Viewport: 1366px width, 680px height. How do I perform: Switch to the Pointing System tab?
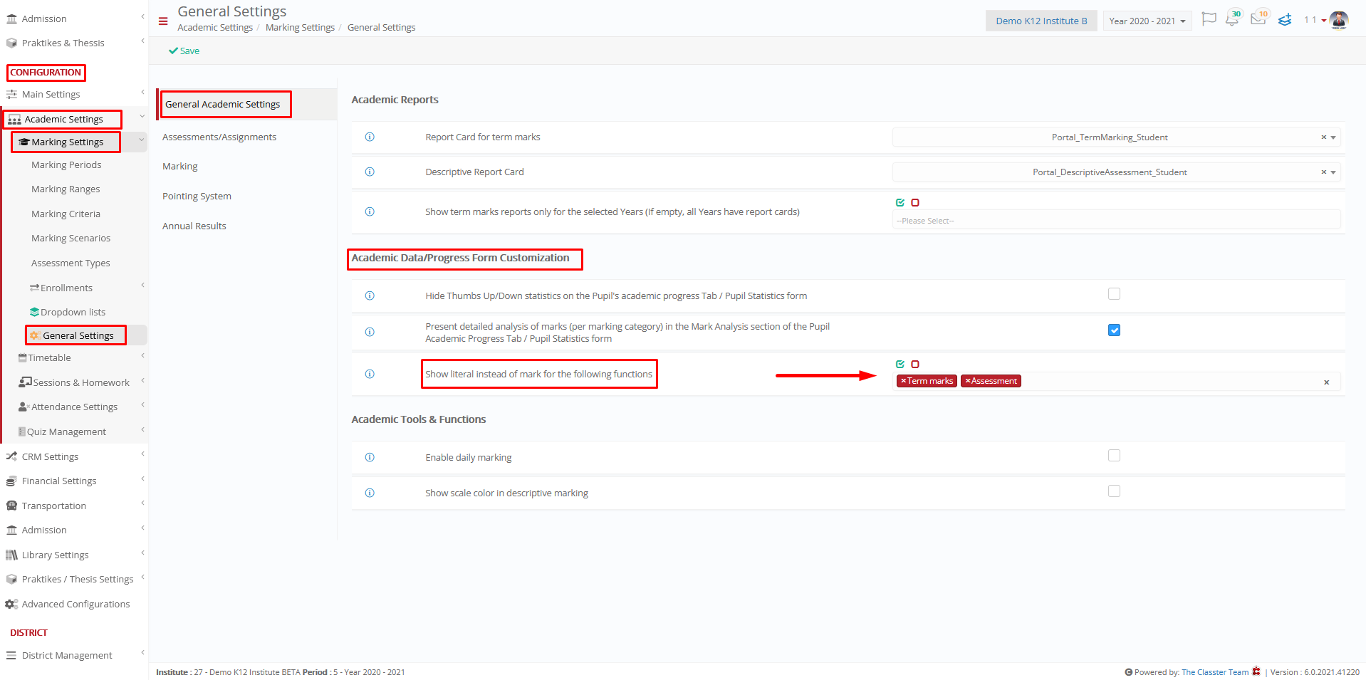[x=197, y=196]
